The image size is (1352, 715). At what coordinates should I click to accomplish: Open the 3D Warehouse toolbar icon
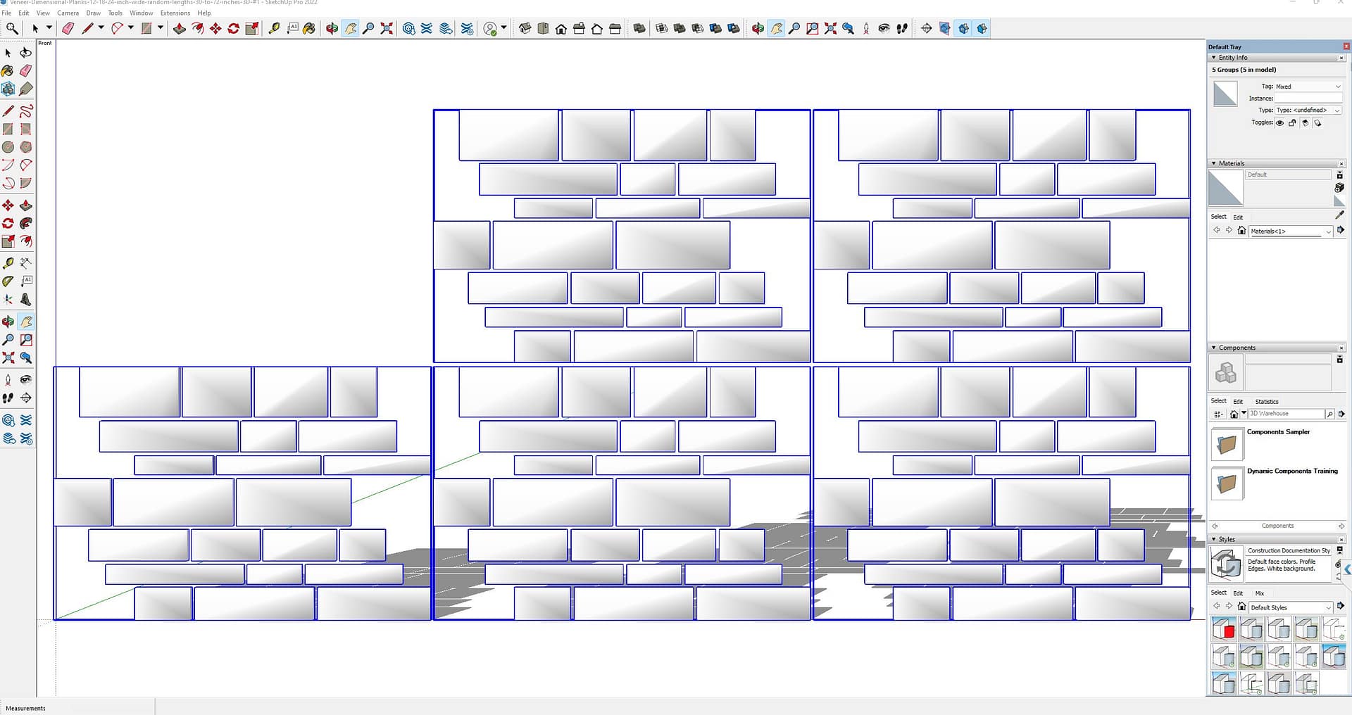pos(408,28)
